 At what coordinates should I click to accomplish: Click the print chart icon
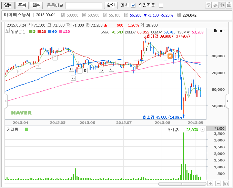pos(229,5)
